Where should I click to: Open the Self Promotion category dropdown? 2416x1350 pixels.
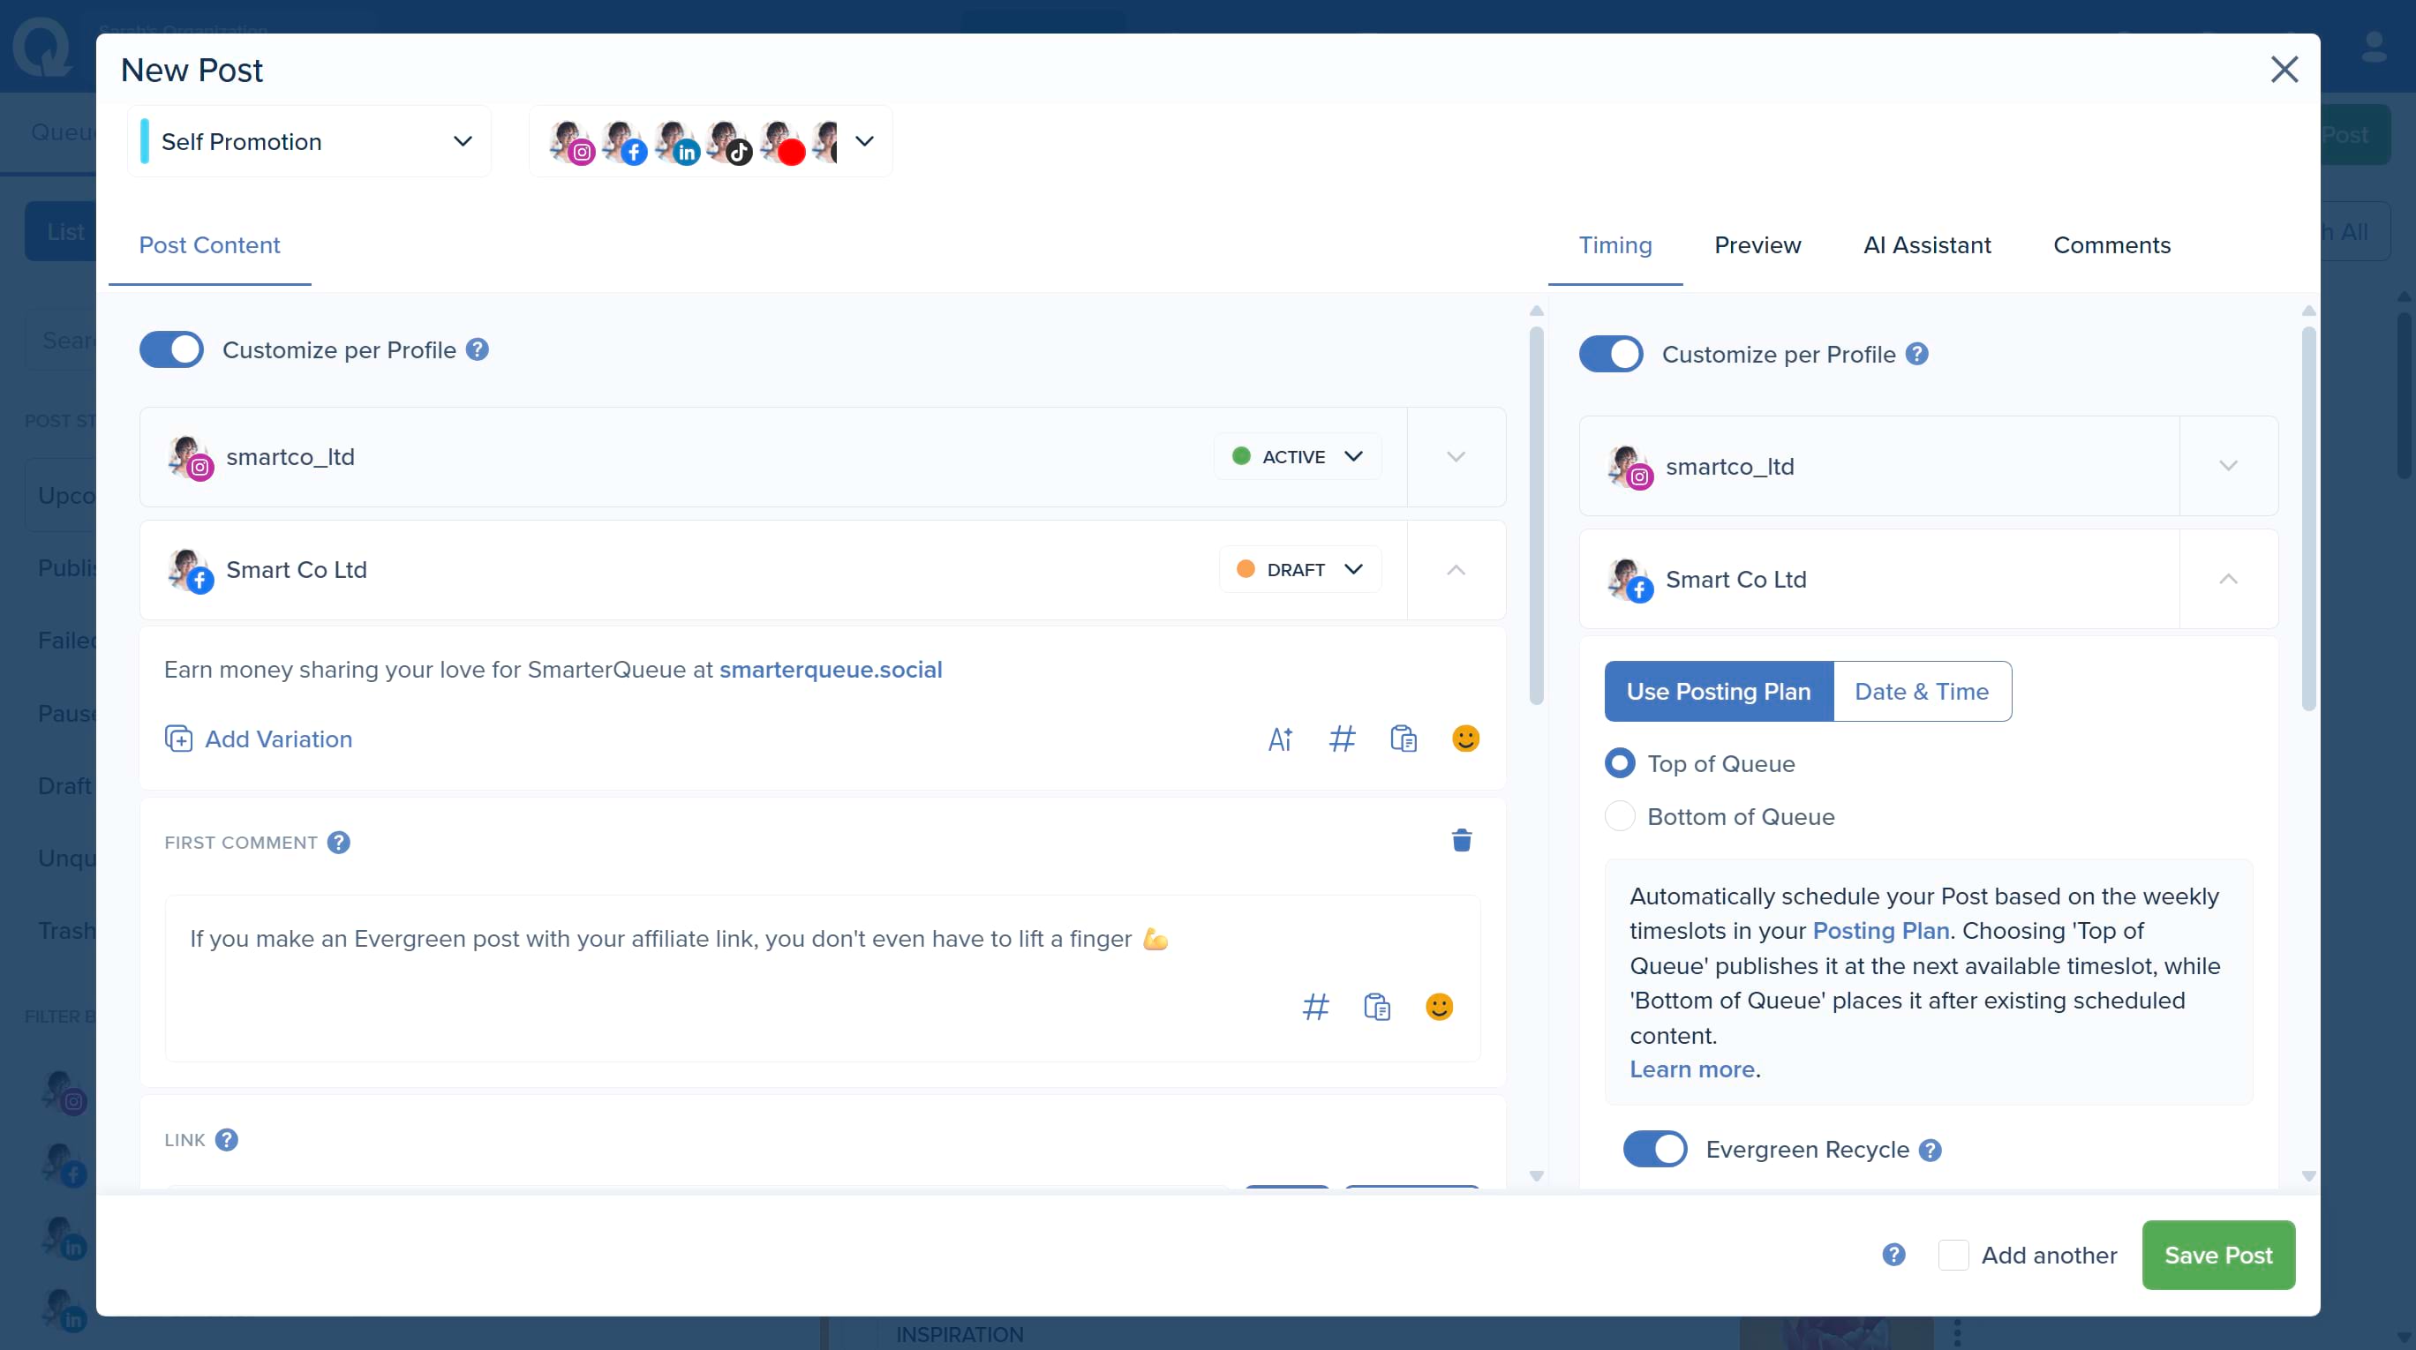309,141
